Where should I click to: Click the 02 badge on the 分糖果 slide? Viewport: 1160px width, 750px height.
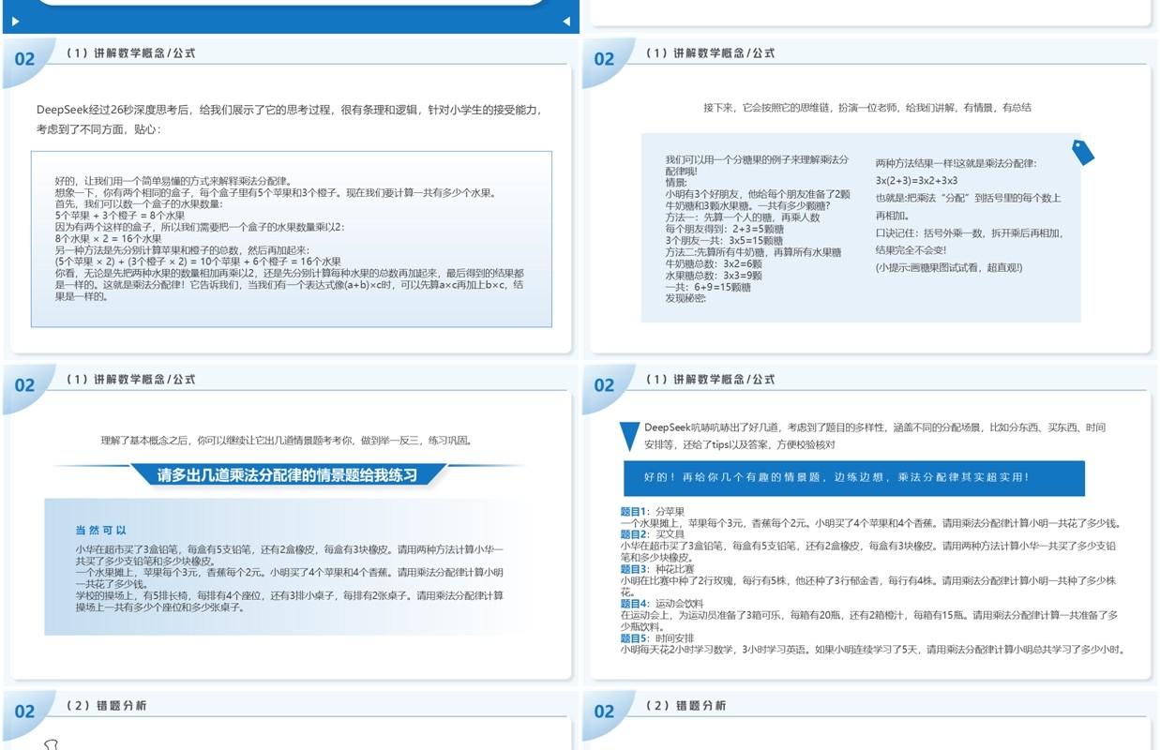tap(605, 59)
